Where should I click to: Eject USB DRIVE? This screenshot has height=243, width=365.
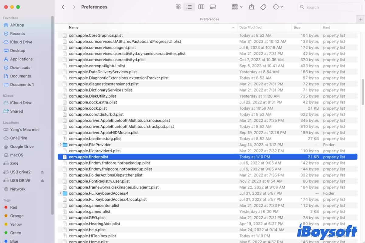[42, 181]
